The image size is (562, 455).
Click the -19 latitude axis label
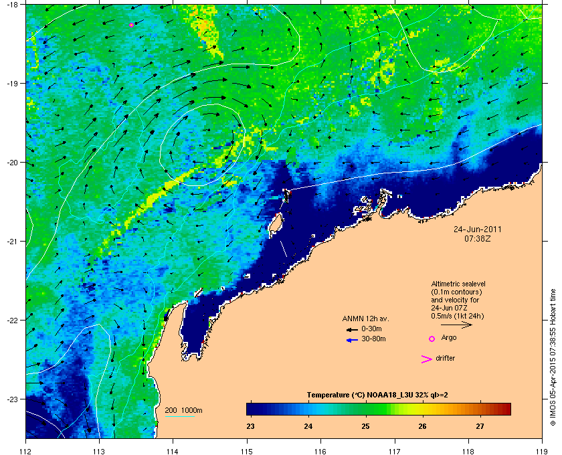point(13,84)
